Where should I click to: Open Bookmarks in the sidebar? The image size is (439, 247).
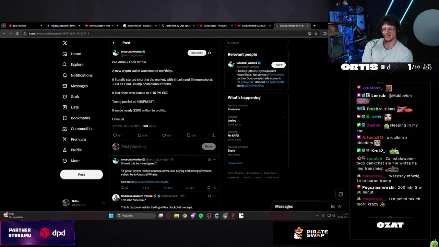76,118
